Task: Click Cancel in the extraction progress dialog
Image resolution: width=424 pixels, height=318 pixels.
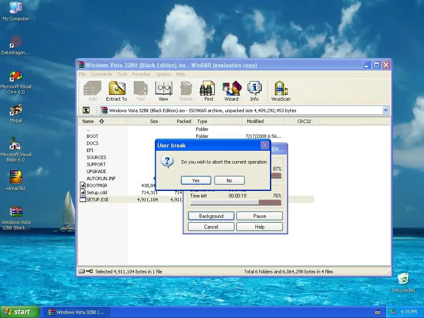Action: point(211,226)
